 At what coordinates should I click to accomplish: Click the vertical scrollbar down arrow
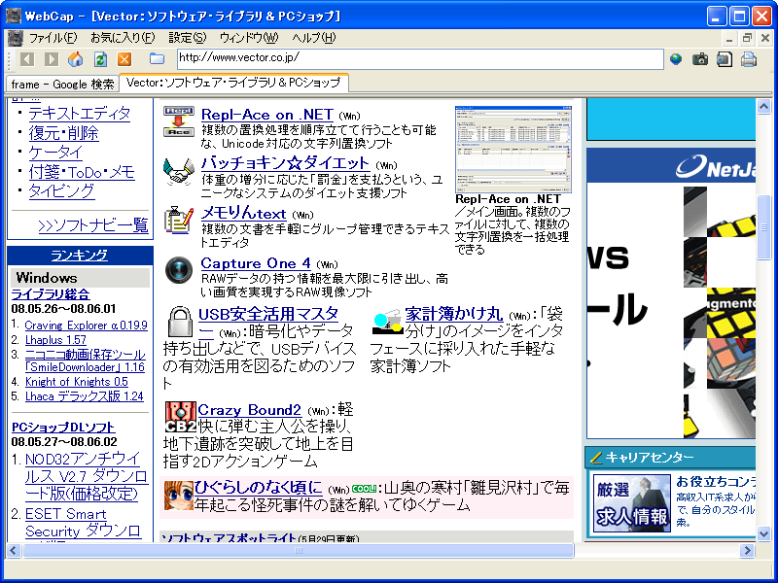pos(763,533)
